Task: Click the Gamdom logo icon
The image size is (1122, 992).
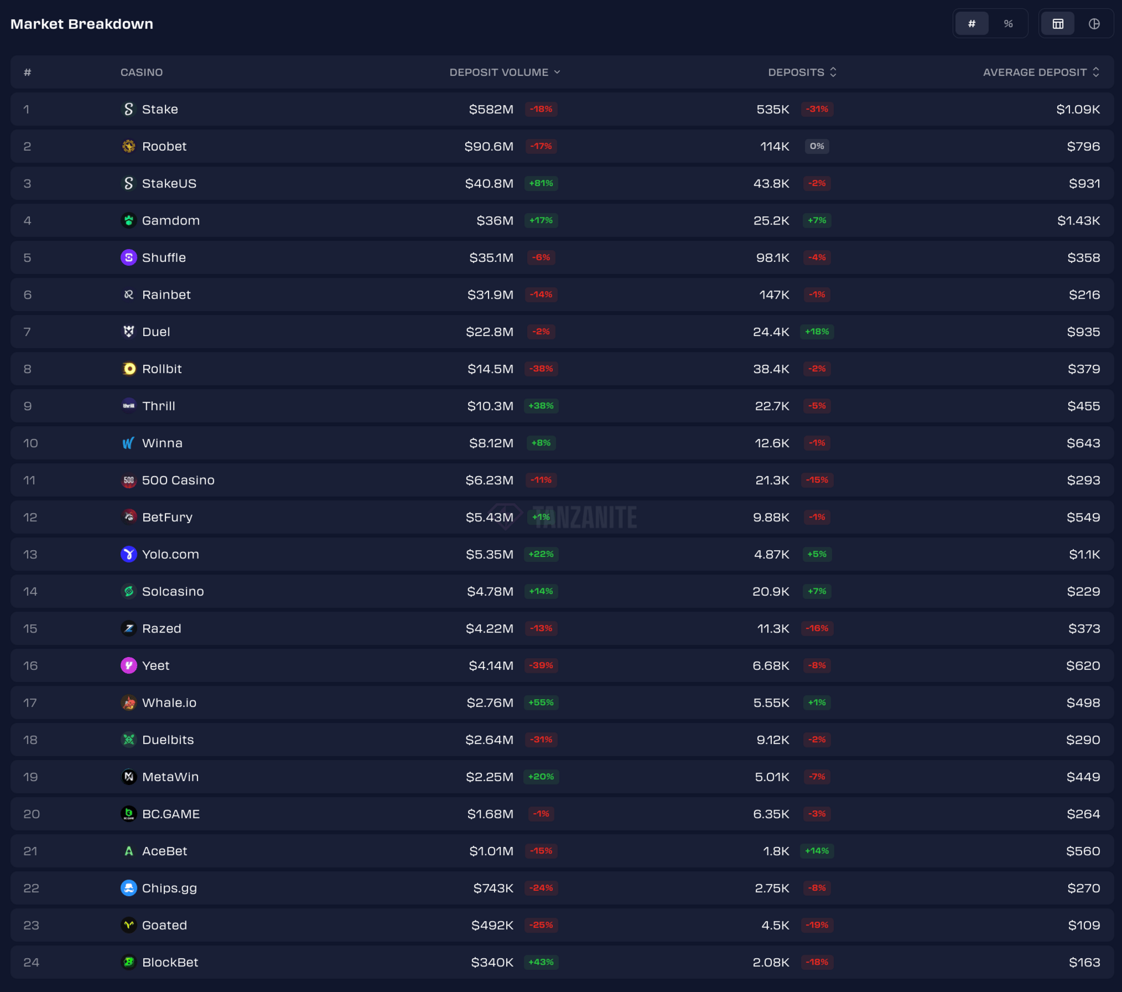Action: point(129,220)
